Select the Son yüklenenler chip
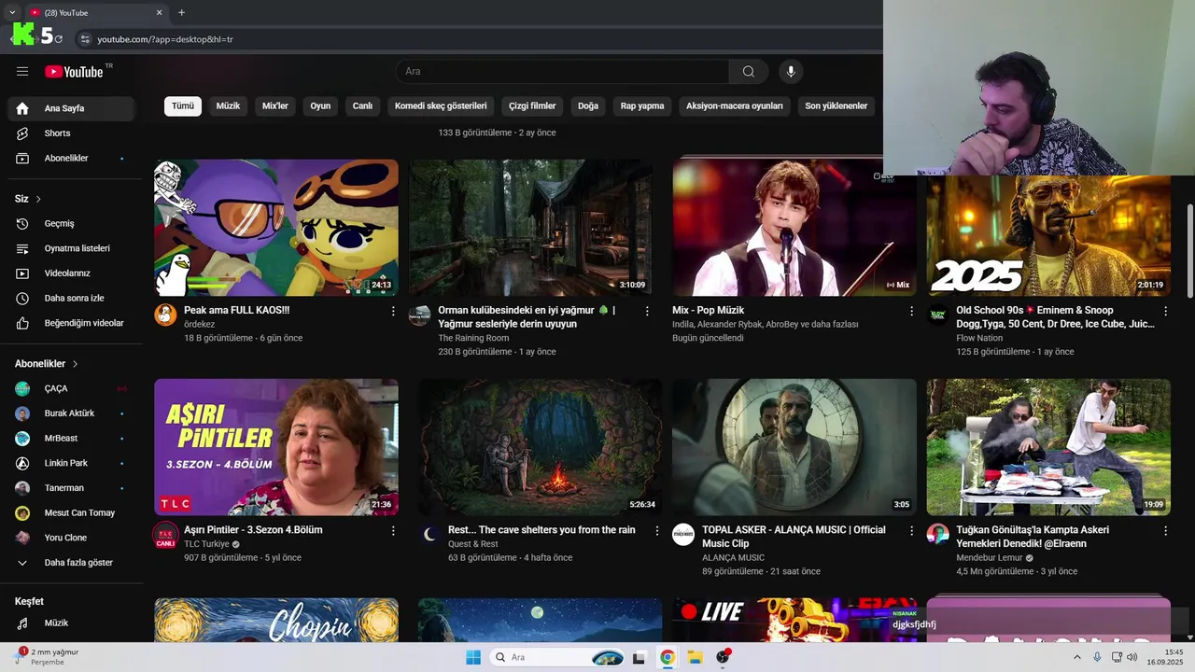The width and height of the screenshot is (1195, 672). tap(836, 106)
